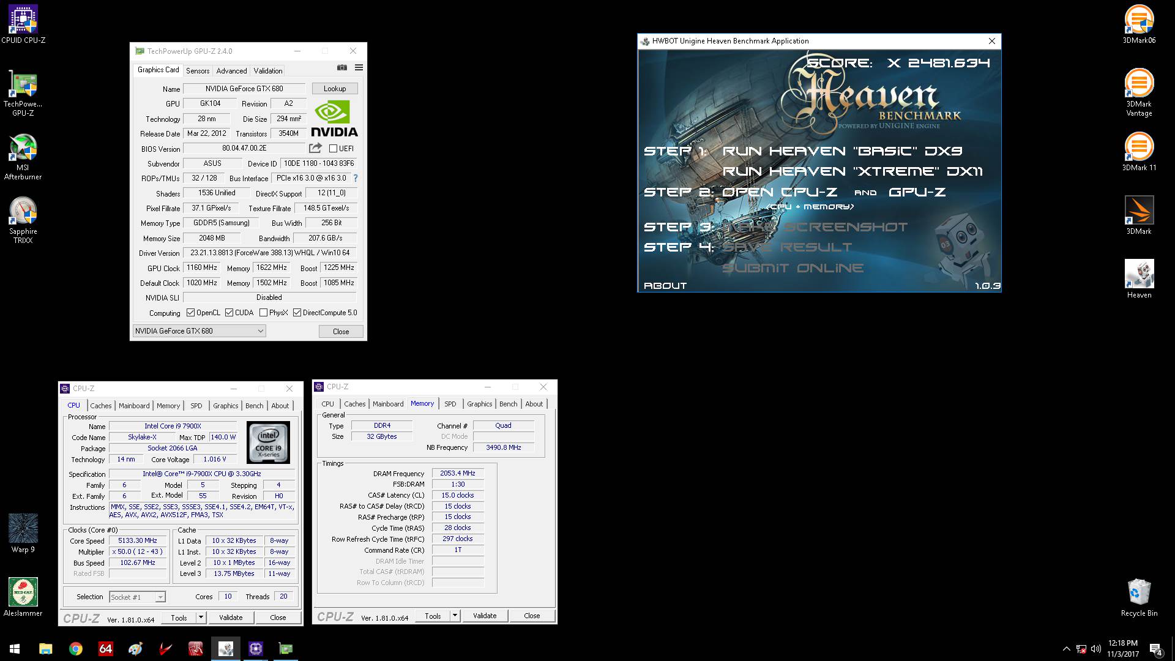Open Chrome from taskbar
The image size is (1175, 661).
click(x=75, y=649)
